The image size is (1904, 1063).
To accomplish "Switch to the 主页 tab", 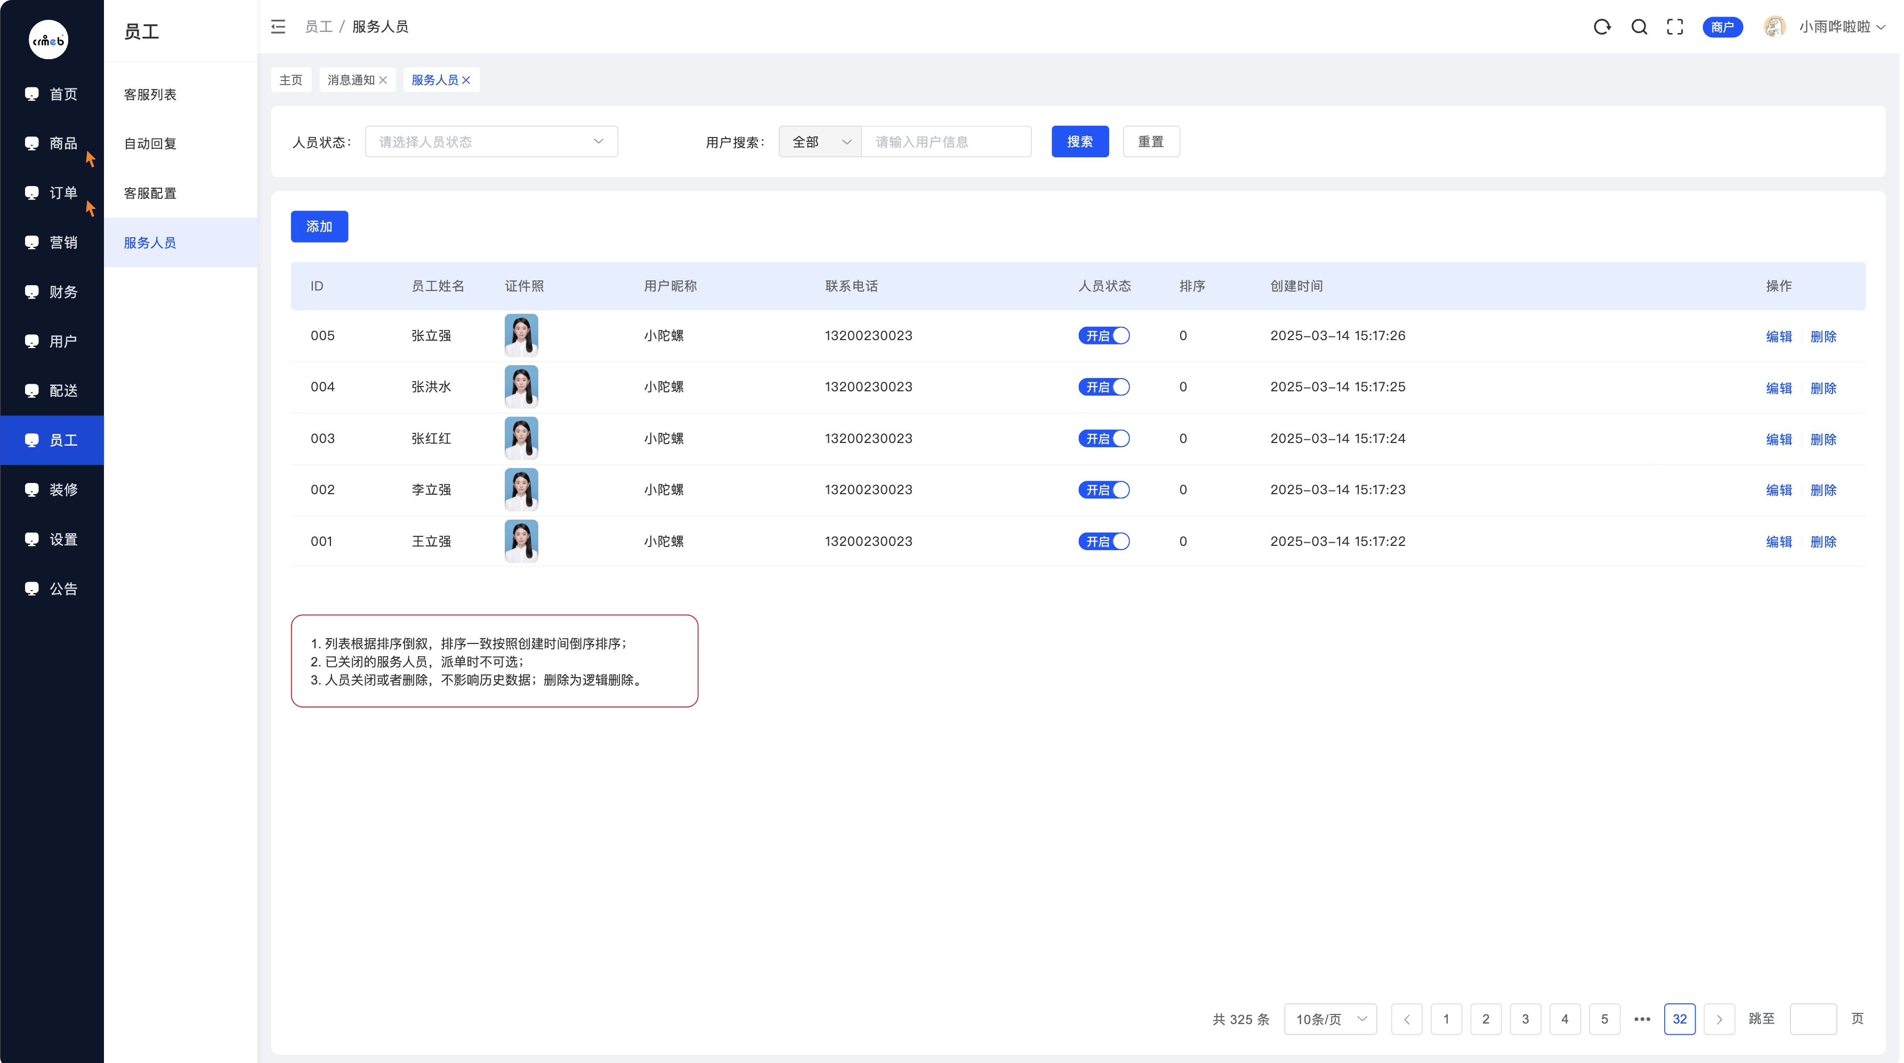I will coord(291,80).
